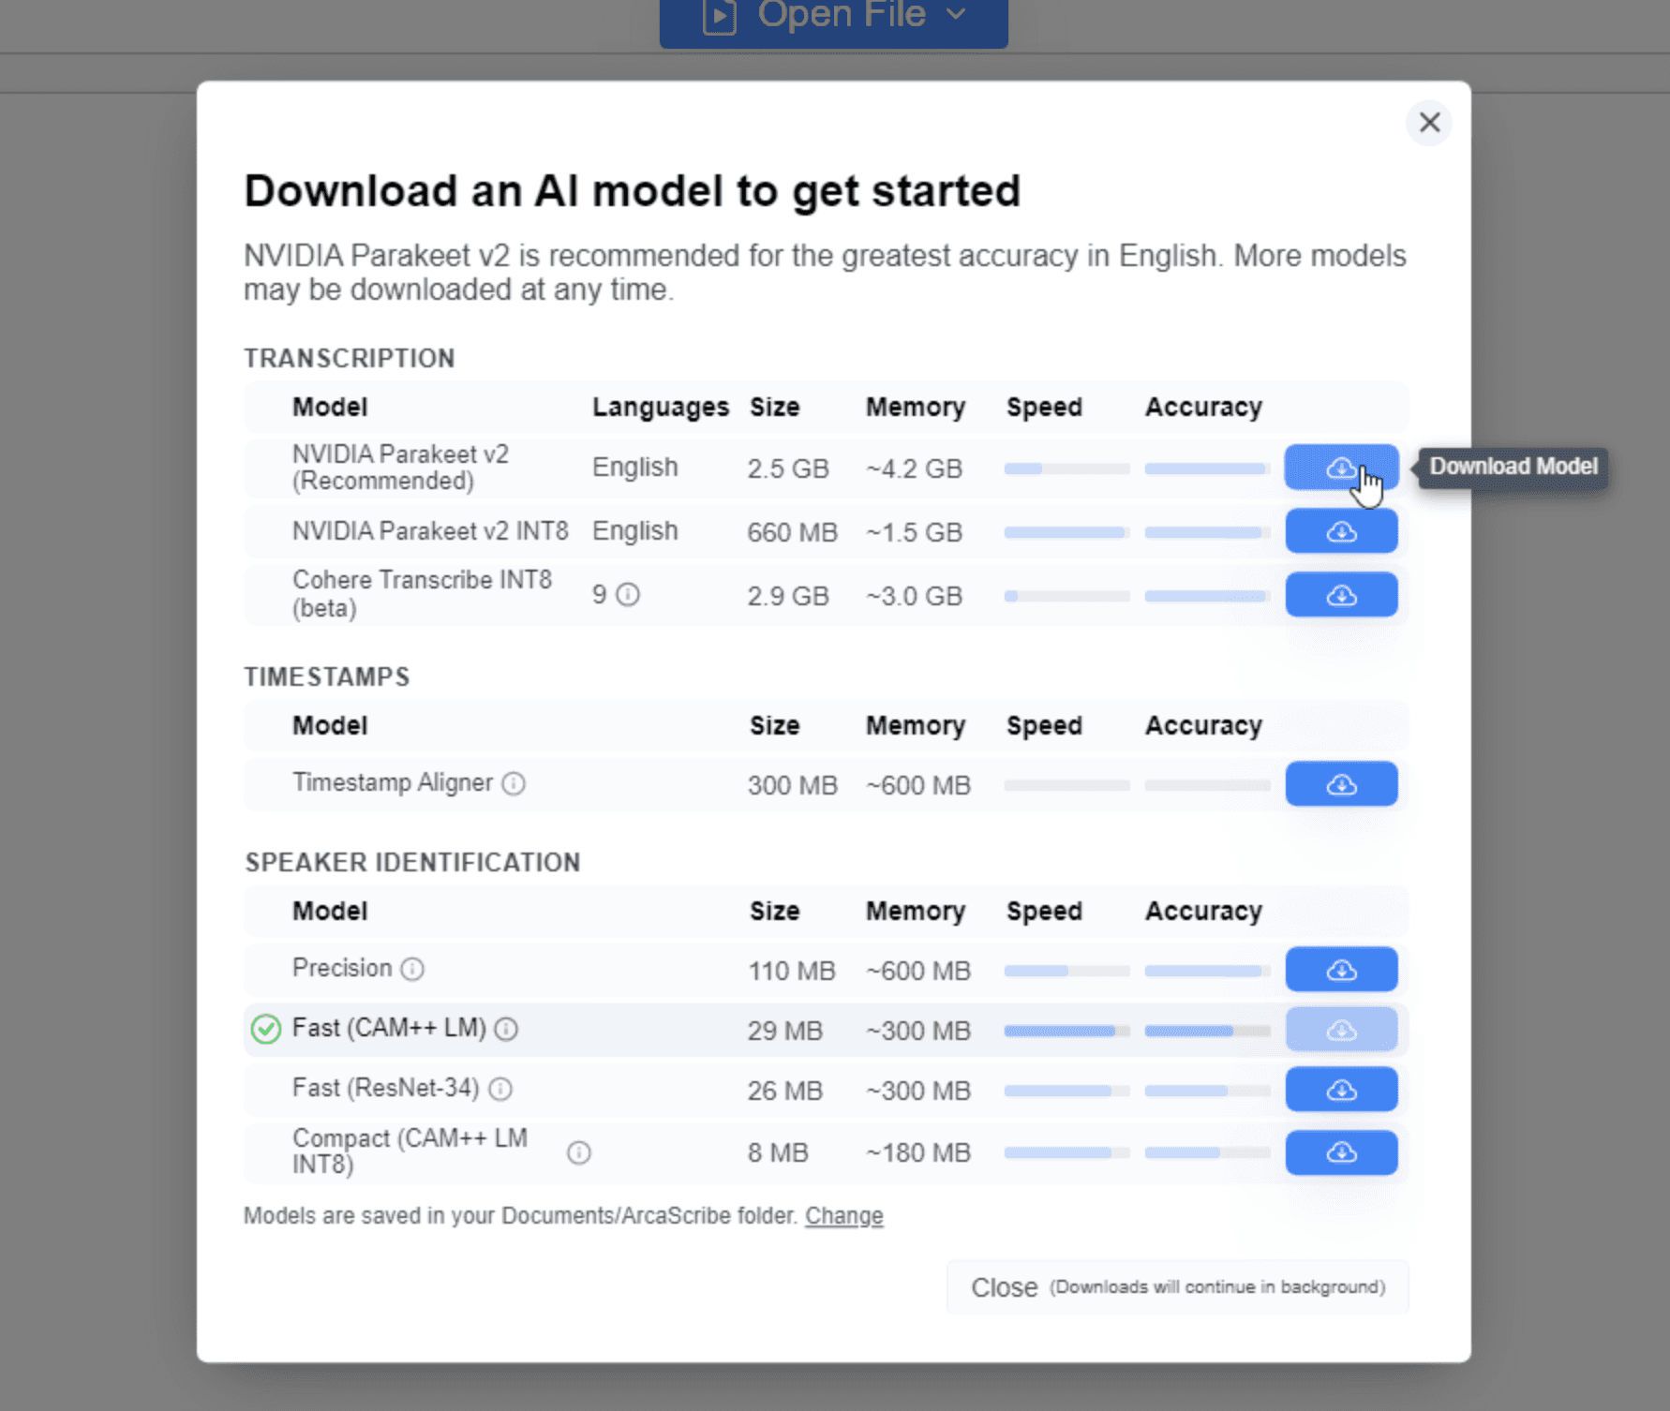Image resolution: width=1670 pixels, height=1411 pixels.
Task: Select Cohere Transcribe INT8 (beta) name
Action: click(422, 594)
